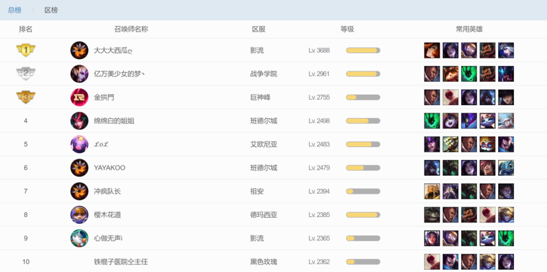This screenshot has height=272, width=547.
Task: Click the silver rank 2 medal icon
Action: point(26,73)
